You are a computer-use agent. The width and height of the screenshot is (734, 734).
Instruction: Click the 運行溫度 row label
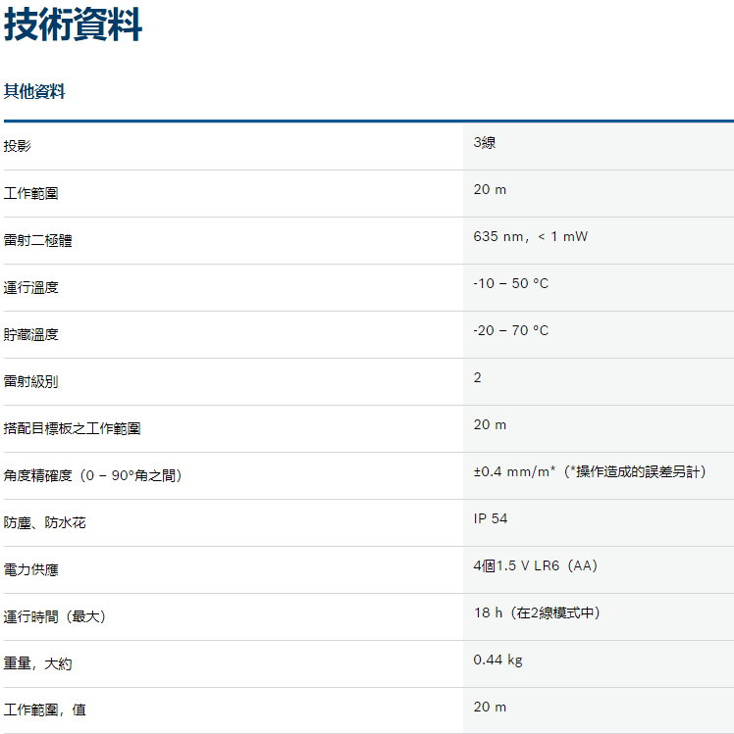point(31,287)
